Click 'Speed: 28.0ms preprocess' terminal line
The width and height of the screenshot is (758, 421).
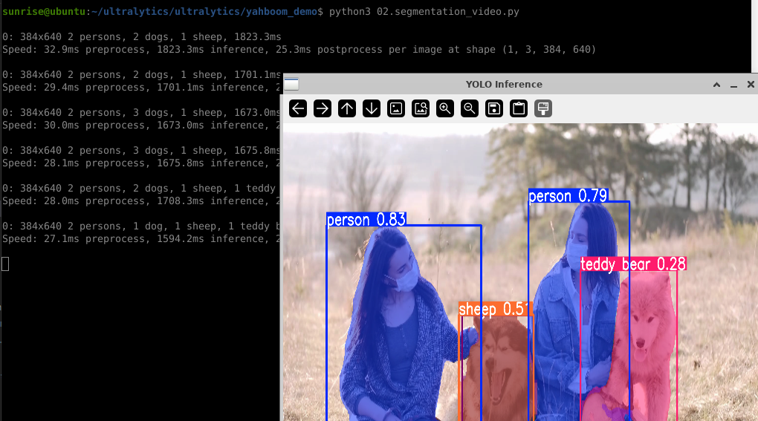(142, 200)
